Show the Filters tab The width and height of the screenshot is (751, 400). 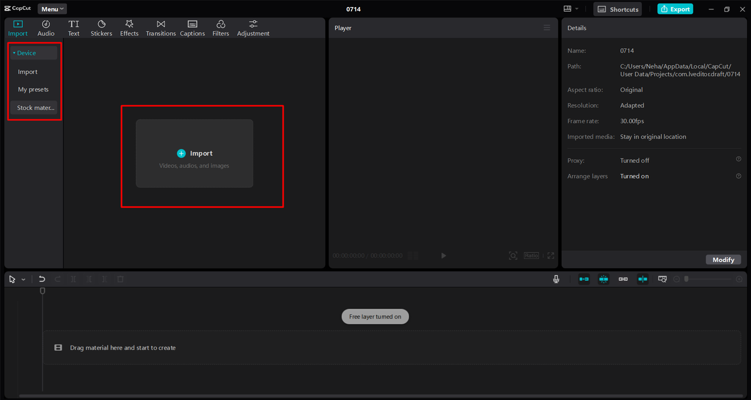point(221,28)
